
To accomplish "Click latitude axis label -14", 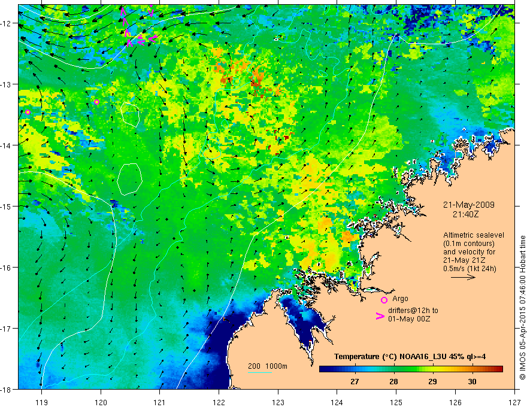I will [x=7, y=145].
